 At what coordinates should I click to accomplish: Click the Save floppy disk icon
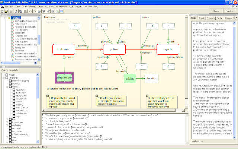tap(11, 12)
